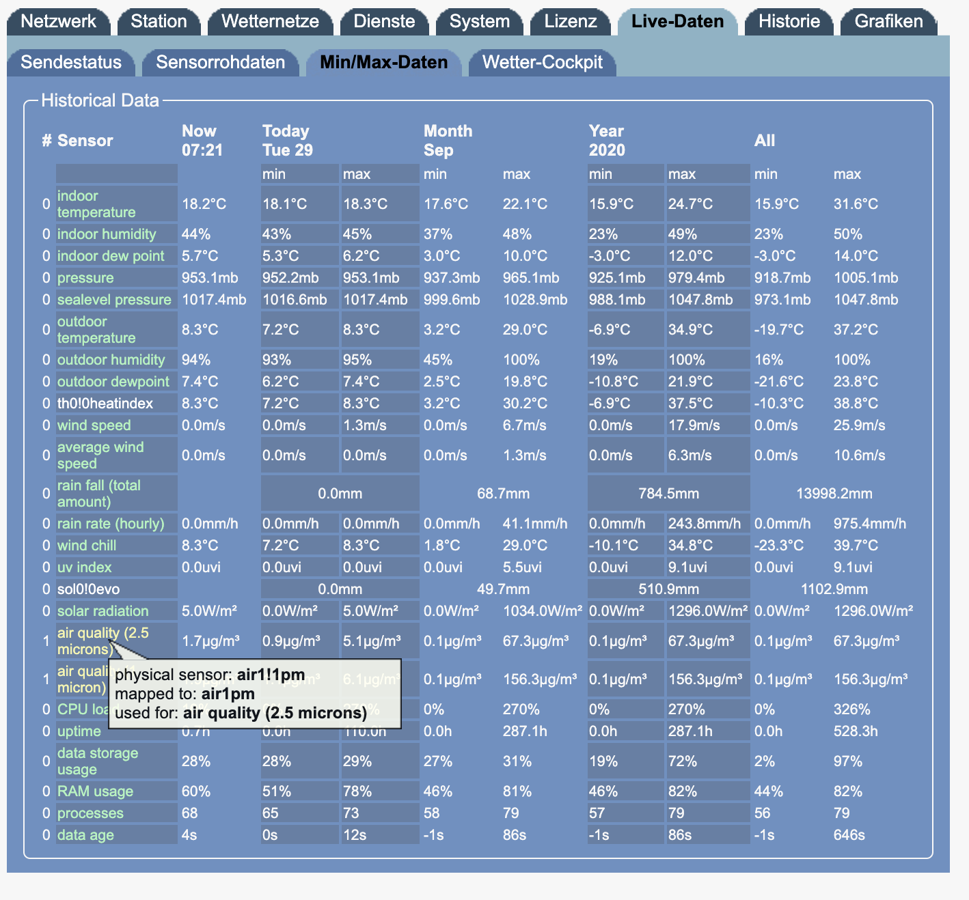Open the outdoor humidity sensor link
969x900 pixels.
click(111, 360)
